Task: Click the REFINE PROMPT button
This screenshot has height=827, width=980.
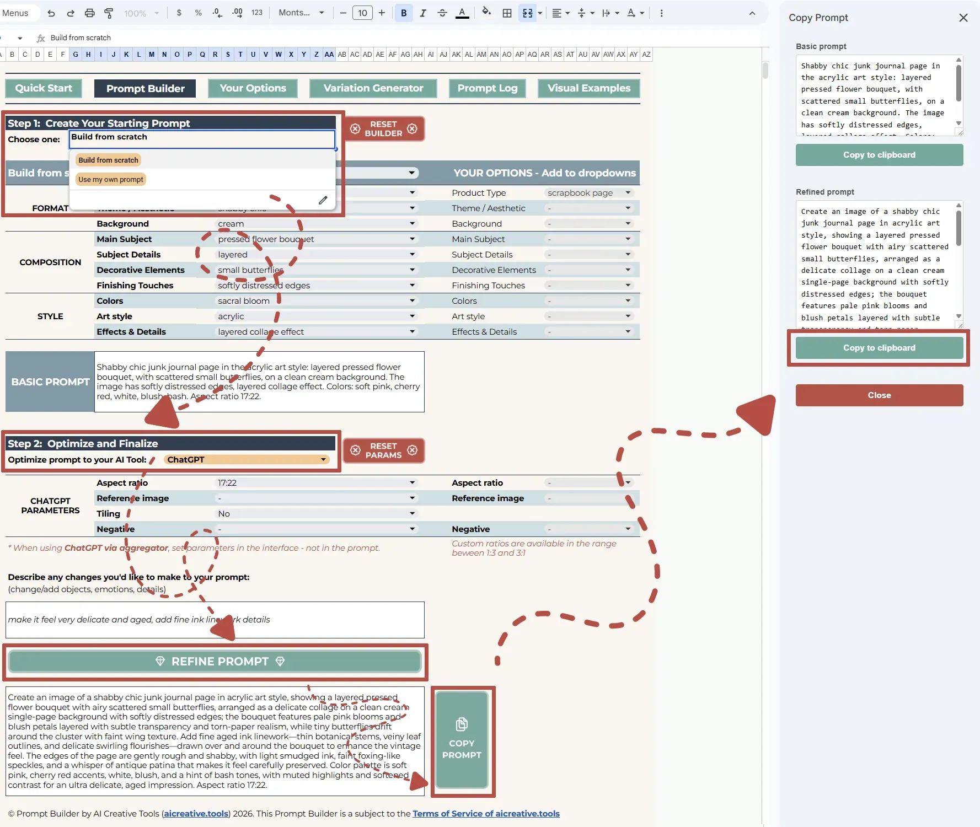Action: click(x=215, y=662)
